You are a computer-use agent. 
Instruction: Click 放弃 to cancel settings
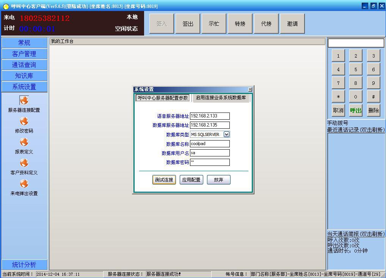pos(218,180)
